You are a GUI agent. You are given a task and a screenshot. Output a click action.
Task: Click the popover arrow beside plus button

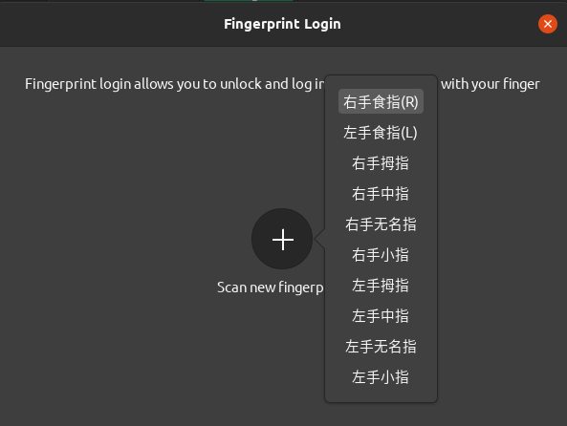(320, 239)
